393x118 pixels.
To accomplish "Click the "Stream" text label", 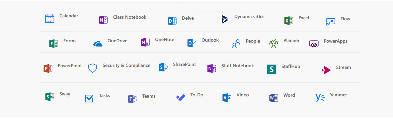I will point(344,67).
